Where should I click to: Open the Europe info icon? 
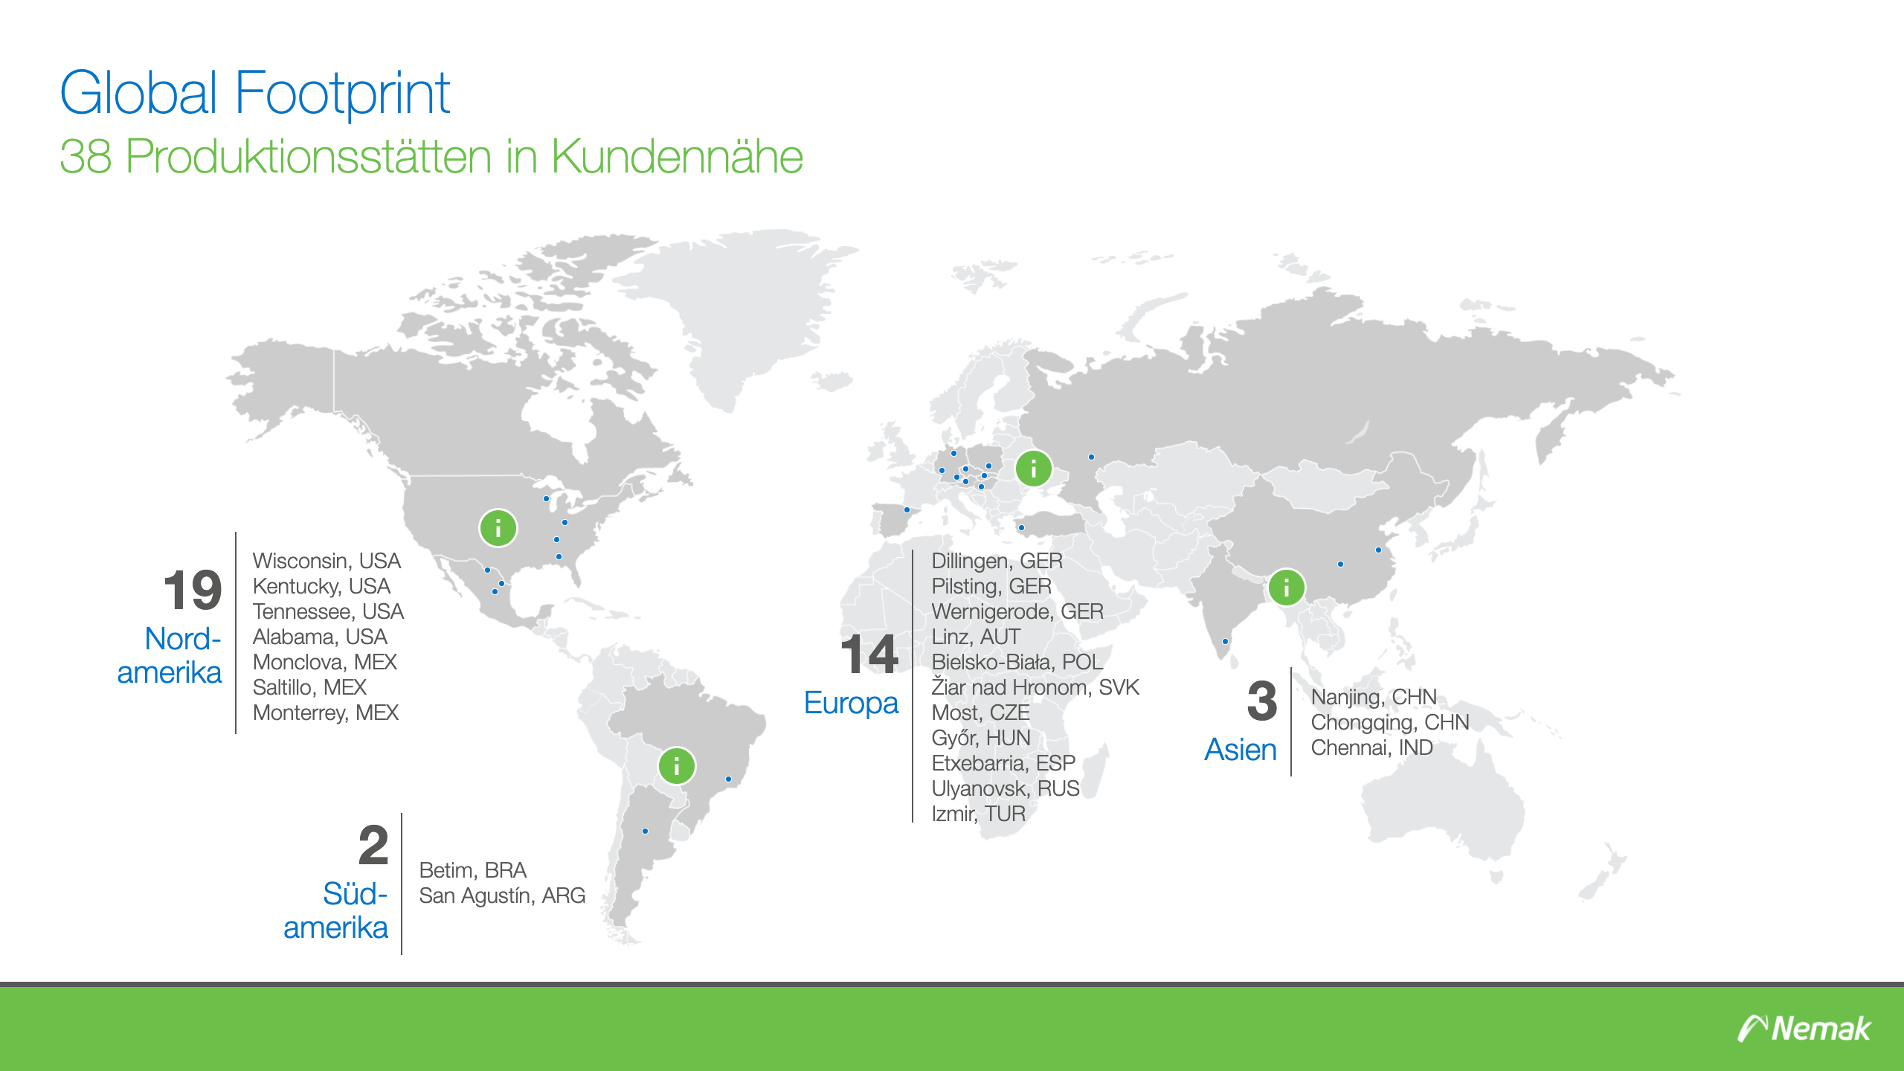(1033, 469)
